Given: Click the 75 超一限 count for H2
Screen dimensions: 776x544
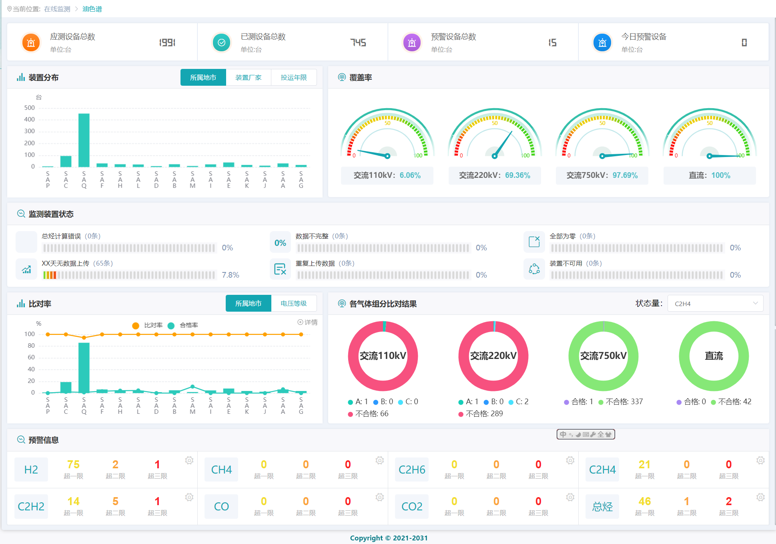Looking at the screenshot, I should [x=73, y=465].
